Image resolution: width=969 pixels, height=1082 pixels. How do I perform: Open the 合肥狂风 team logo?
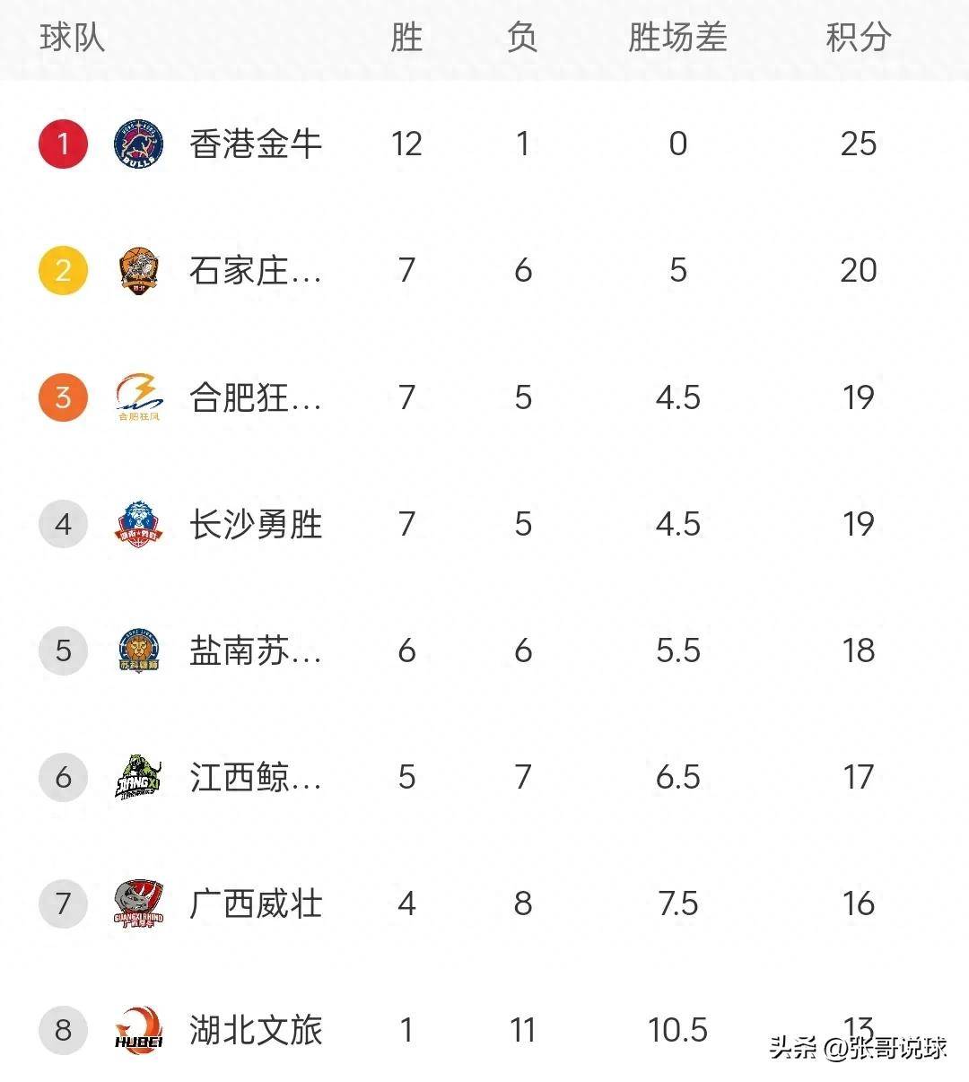pos(139,398)
